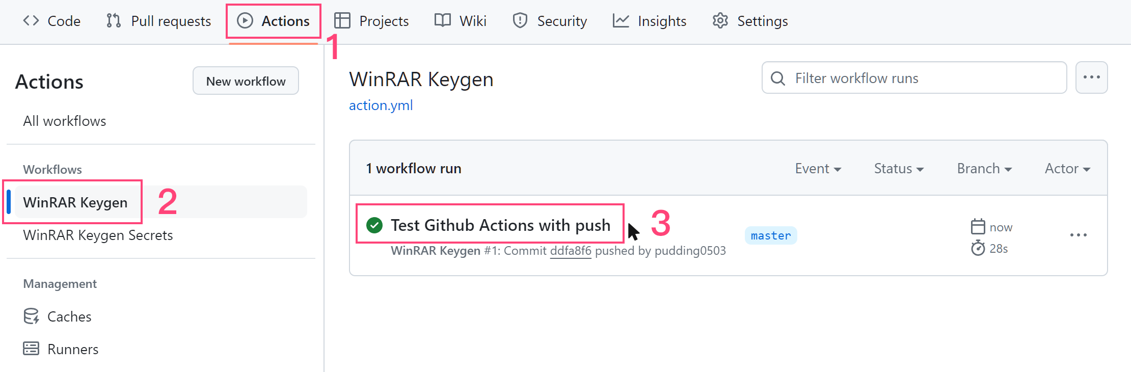Open the three-dot menu beside filter box
This screenshot has width=1131, height=372.
pyautogui.click(x=1091, y=77)
